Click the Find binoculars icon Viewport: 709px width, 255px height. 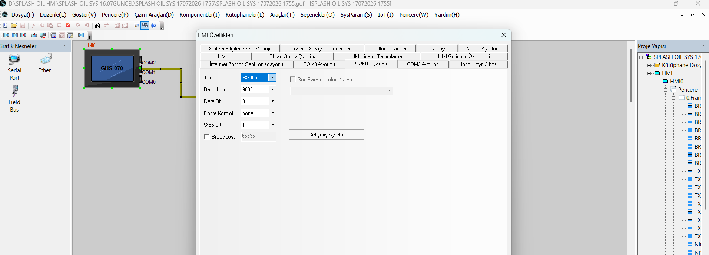tap(97, 25)
